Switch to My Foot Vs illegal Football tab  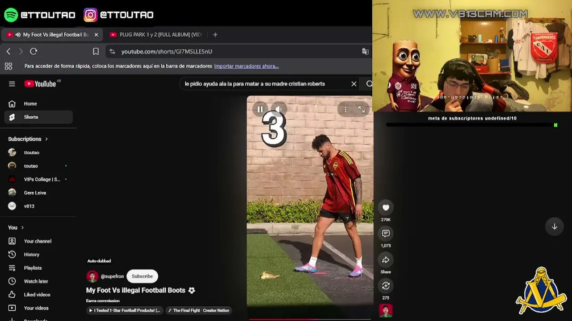(52, 35)
